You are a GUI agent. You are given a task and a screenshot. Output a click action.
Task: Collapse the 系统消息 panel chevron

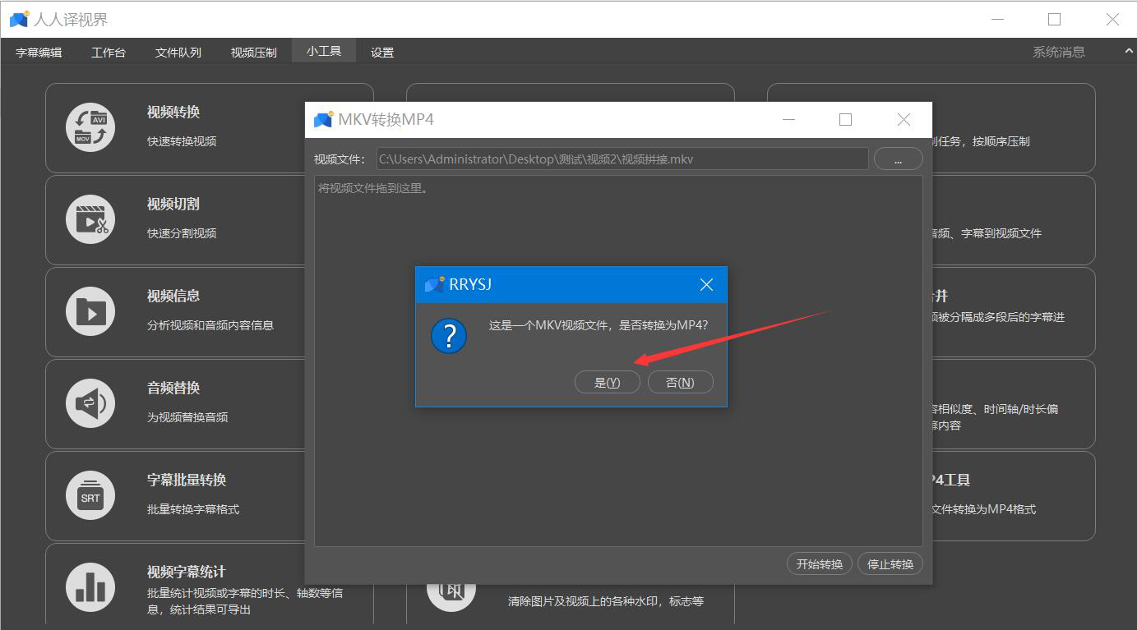tap(1127, 50)
